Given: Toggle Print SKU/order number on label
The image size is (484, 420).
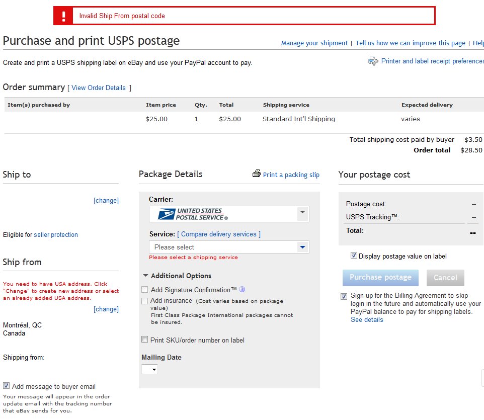Looking at the screenshot, I should [145, 340].
